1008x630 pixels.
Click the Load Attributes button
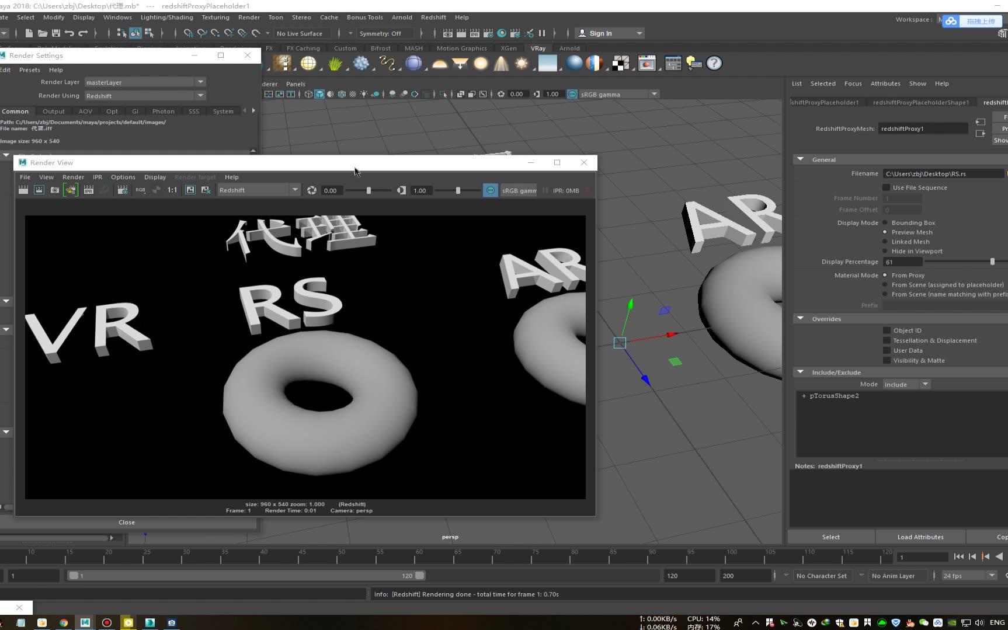point(920,537)
